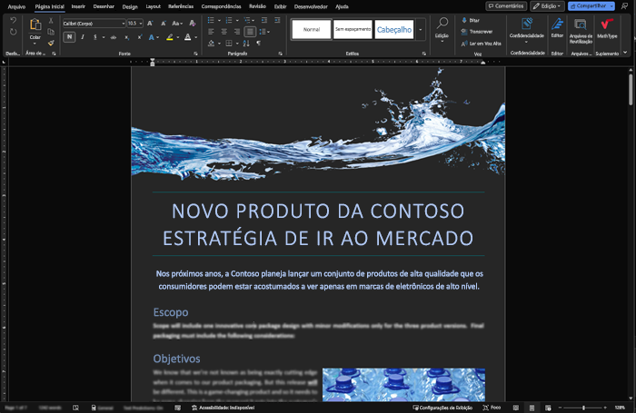The width and height of the screenshot is (636, 413).
Task: Open the Edição mode button
Action: [547, 6]
